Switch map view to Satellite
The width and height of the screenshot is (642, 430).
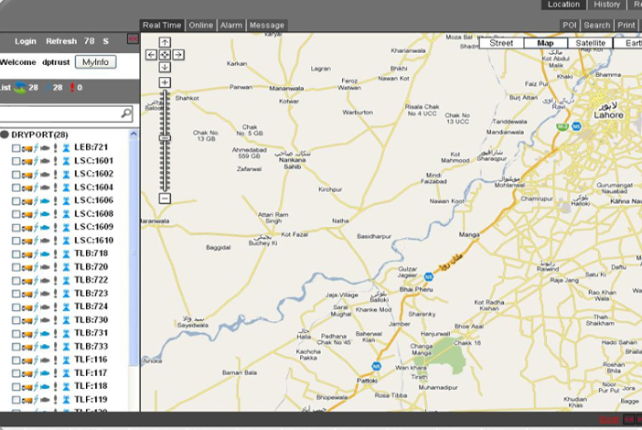[590, 43]
